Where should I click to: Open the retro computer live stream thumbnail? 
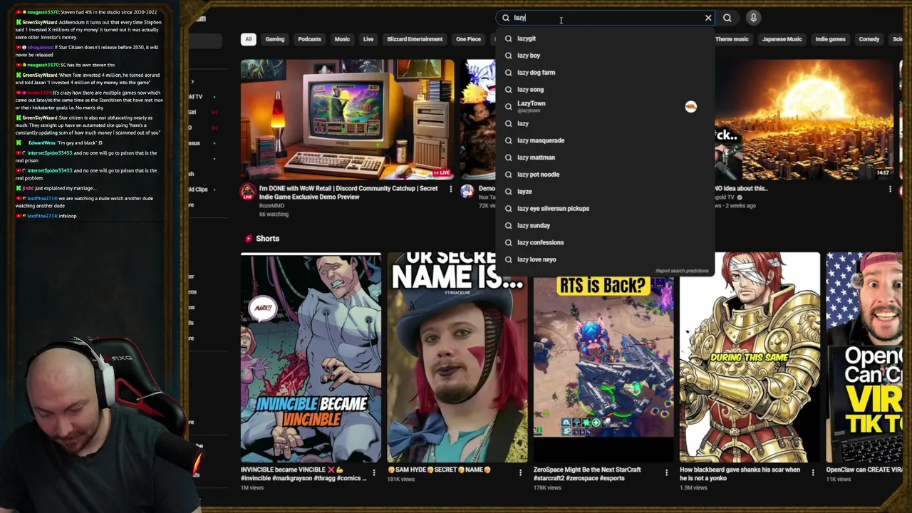(x=347, y=119)
